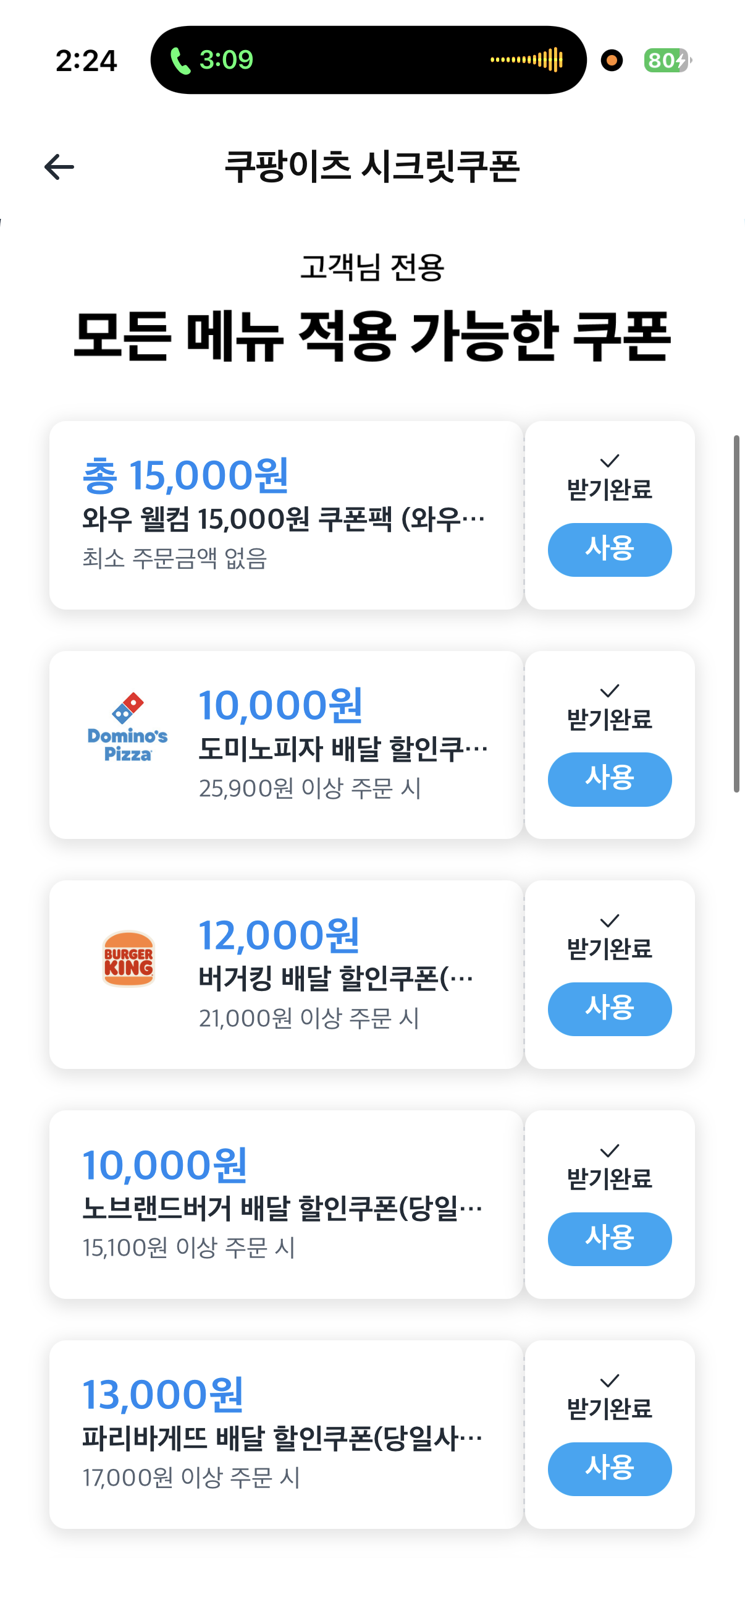Image resolution: width=745 pixels, height=1621 pixels.
Task: Open the 도미노피자 배달 할인쿠폰 details
Action: [x=343, y=749]
